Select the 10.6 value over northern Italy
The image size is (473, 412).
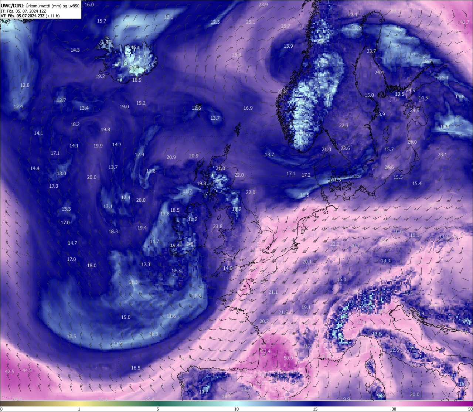click(x=377, y=334)
